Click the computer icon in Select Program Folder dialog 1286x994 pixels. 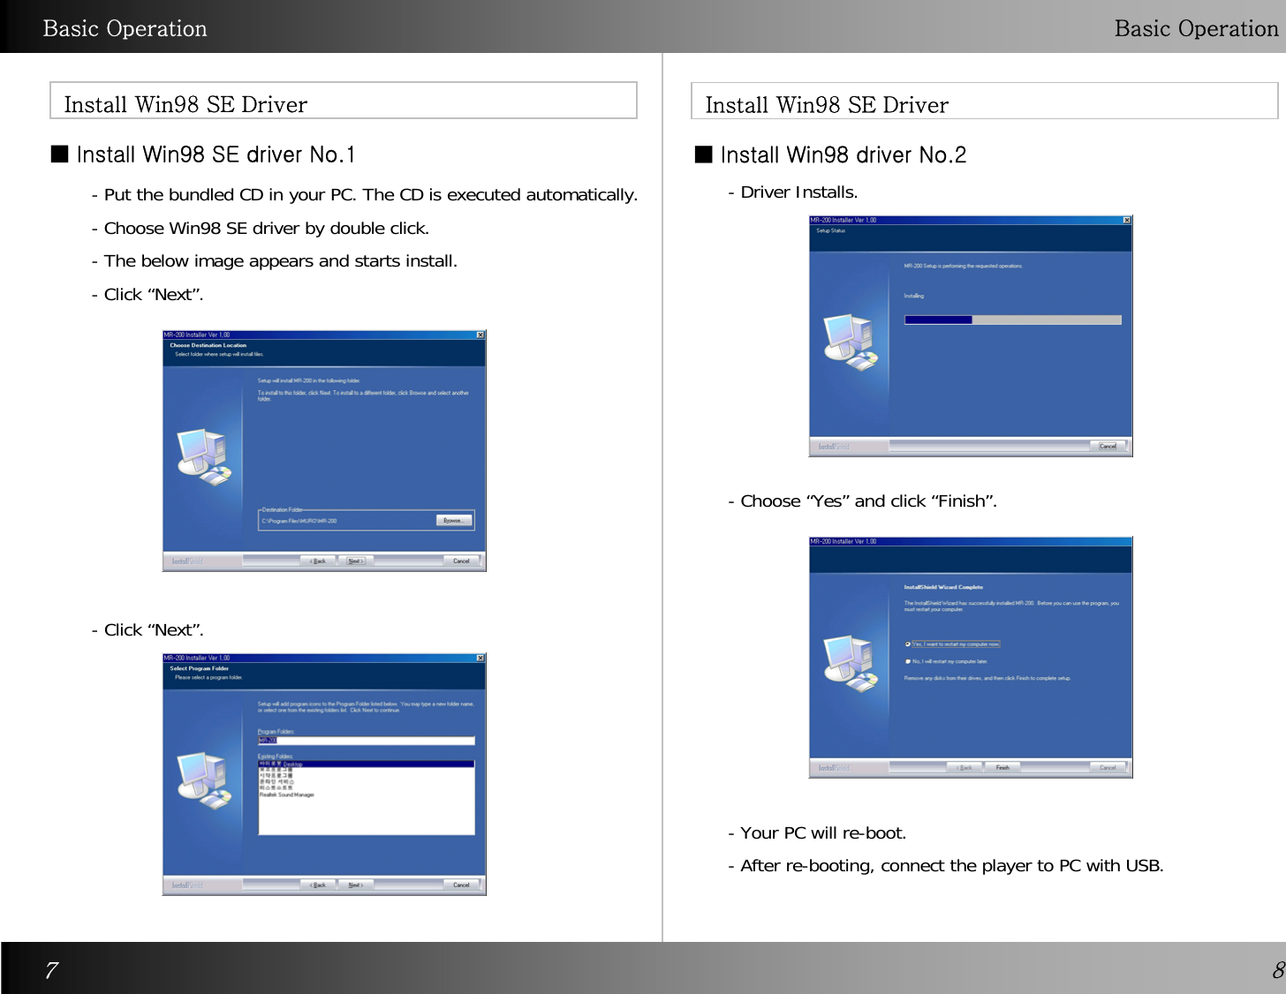tap(205, 780)
